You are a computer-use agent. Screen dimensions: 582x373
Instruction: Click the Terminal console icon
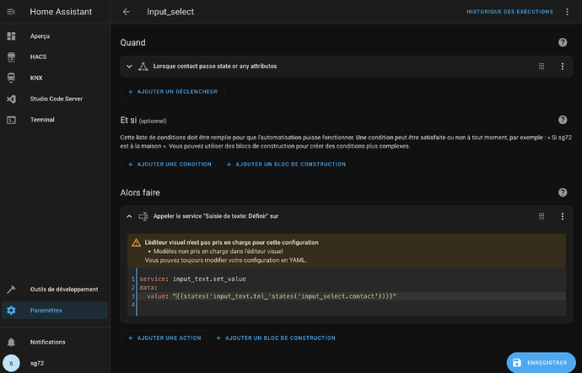(11, 120)
